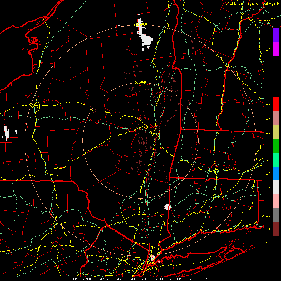The height and width of the screenshot is (281, 281).
Task: Click the BI legend label
Action: 268,229
